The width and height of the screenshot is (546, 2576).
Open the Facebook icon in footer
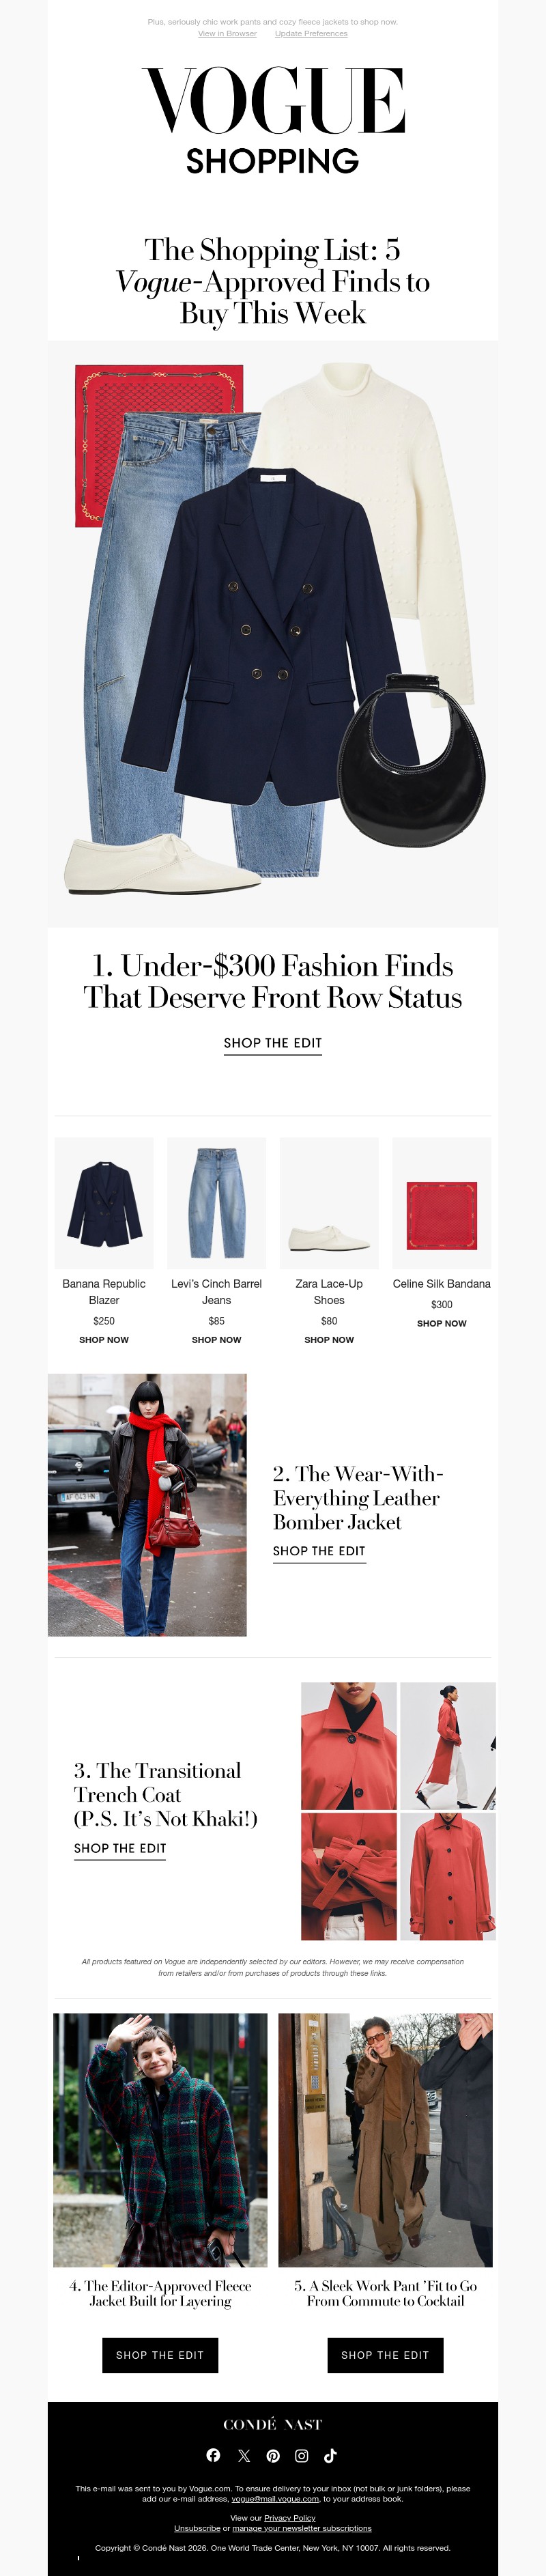point(213,2455)
